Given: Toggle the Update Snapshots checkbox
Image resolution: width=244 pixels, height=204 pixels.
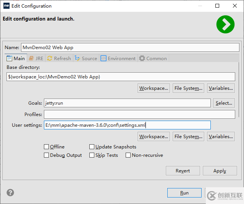Looking at the screenshot, I should tap(92, 147).
